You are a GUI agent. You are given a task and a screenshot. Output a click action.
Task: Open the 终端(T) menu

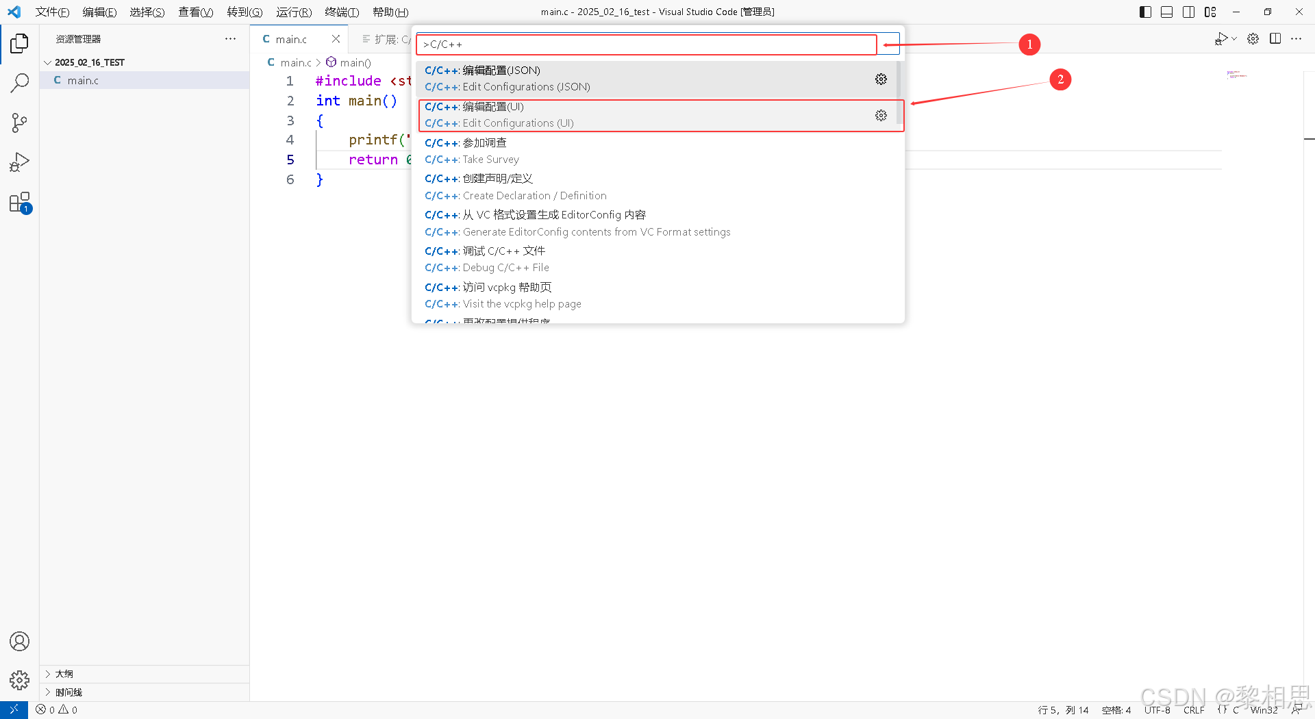(342, 12)
